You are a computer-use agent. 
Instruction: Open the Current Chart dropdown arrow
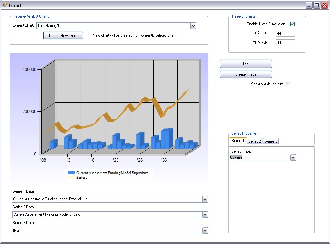pyautogui.click(x=193, y=26)
